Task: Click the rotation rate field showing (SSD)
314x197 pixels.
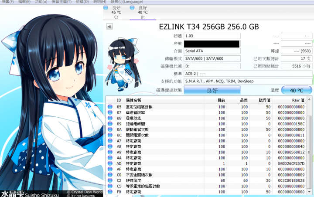Action: pos(297,51)
